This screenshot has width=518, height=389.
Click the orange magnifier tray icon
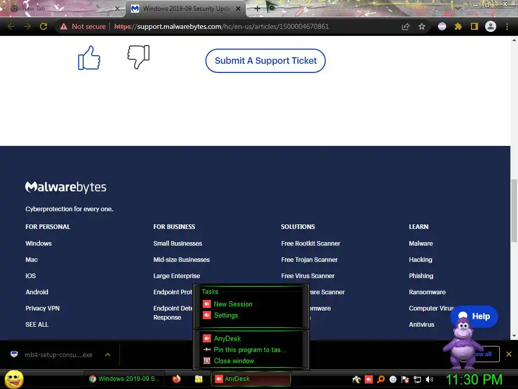[381, 379]
